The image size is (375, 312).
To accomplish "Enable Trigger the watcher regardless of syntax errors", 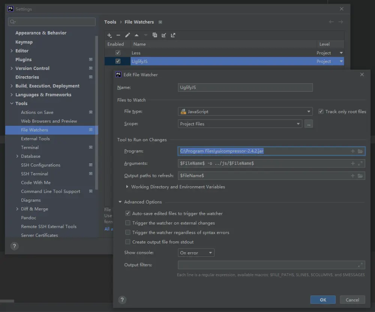I will point(128,232).
